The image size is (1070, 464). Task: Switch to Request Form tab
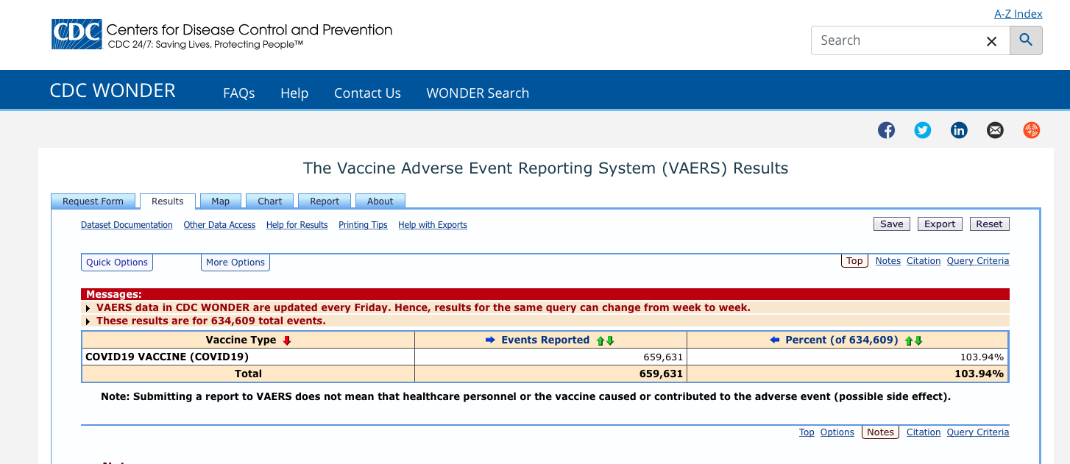tap(93, 201)
